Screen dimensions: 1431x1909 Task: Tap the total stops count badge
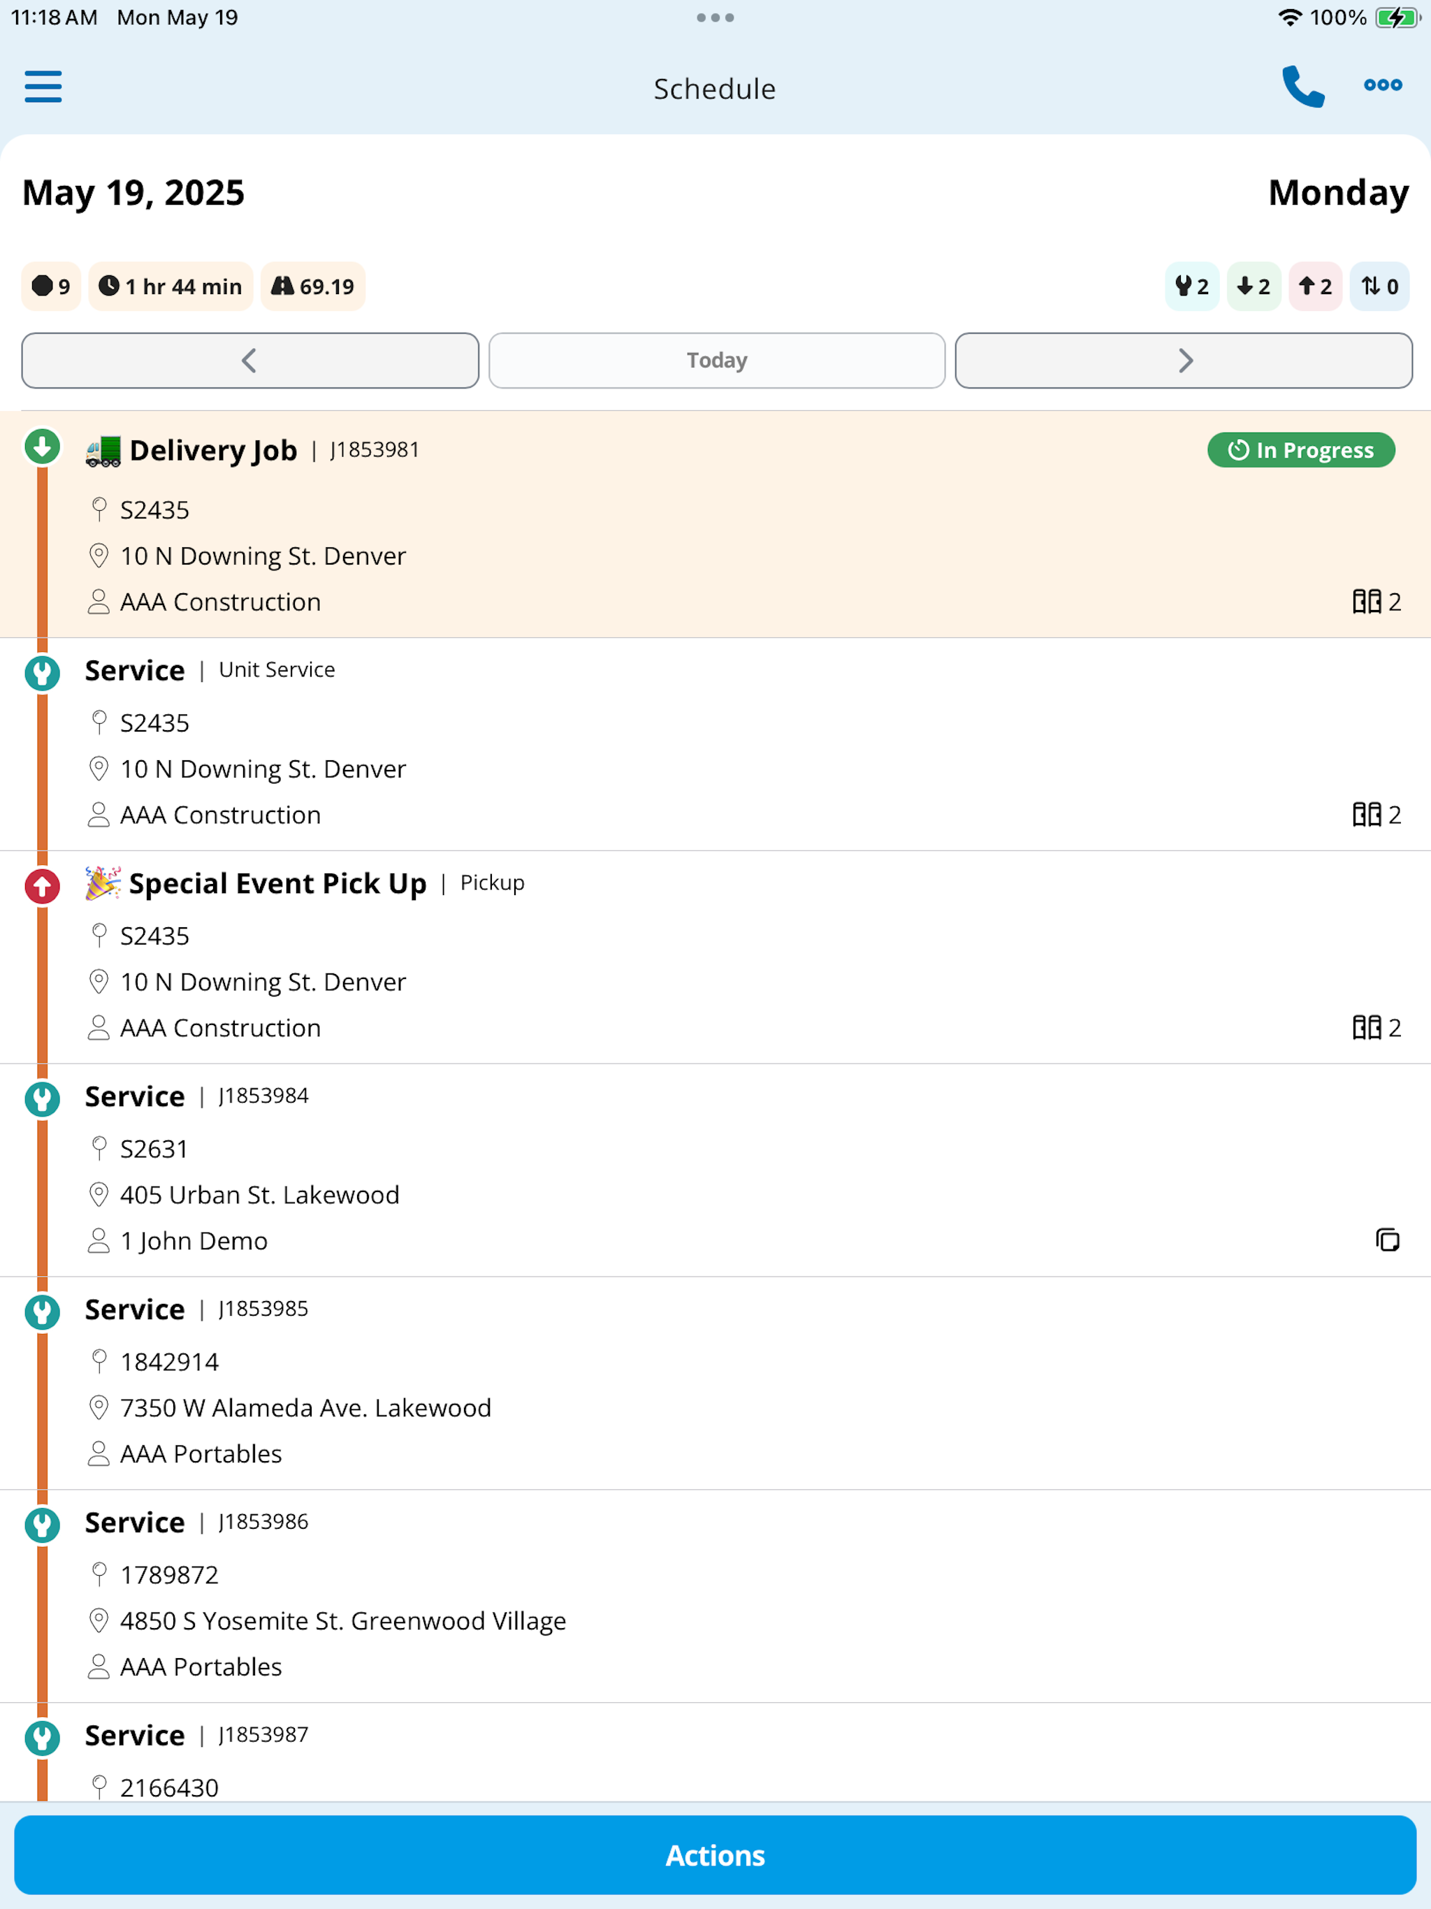51,286
